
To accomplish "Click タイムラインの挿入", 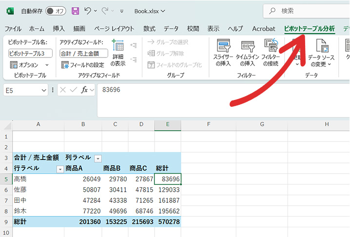I will (247, 53).
